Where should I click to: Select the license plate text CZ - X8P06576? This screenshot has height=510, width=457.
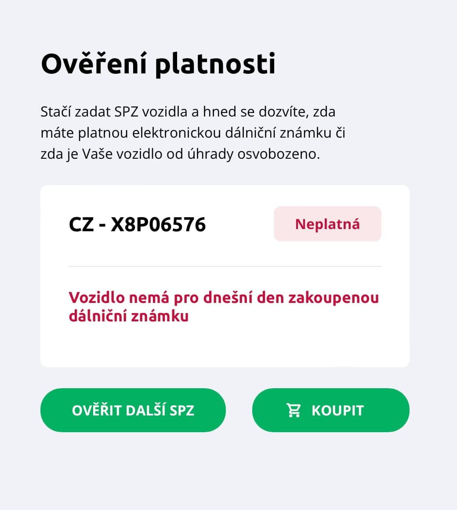[x=138, y=224]
